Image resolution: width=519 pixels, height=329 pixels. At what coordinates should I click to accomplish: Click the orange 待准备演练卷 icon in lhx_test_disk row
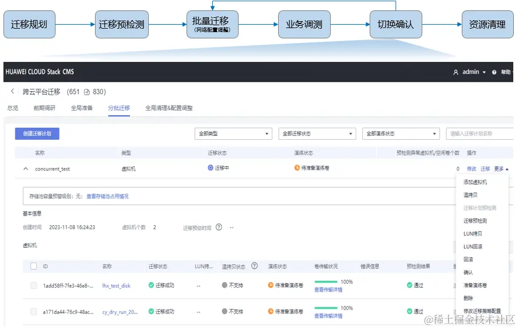[271, 285]
